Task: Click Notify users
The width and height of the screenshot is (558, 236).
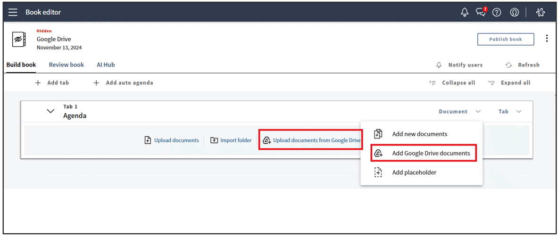Action: click(459, 65)
